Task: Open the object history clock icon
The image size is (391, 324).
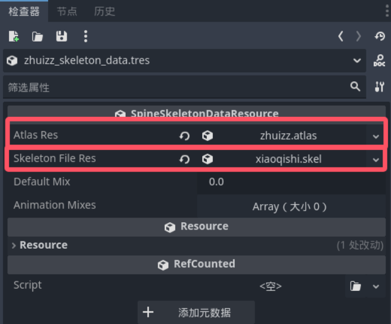Action: pos(380,37)
